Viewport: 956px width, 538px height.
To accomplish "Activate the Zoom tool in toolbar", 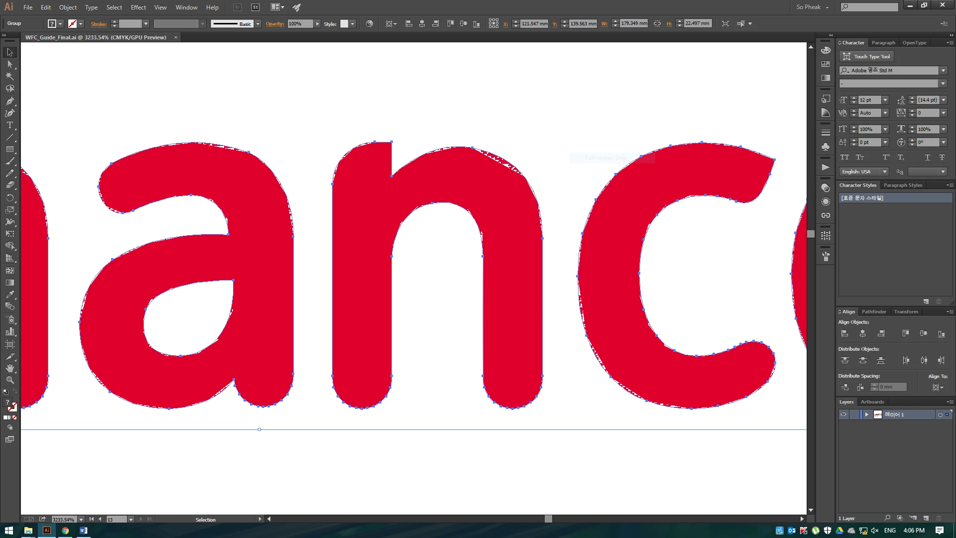I will point(10,380).
